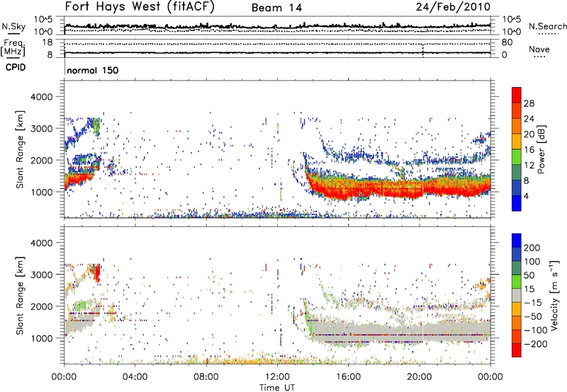The image size is (567, 392).
Task: Select the 'Freq. [MHz]' axis label
Action: pos(13,48)
